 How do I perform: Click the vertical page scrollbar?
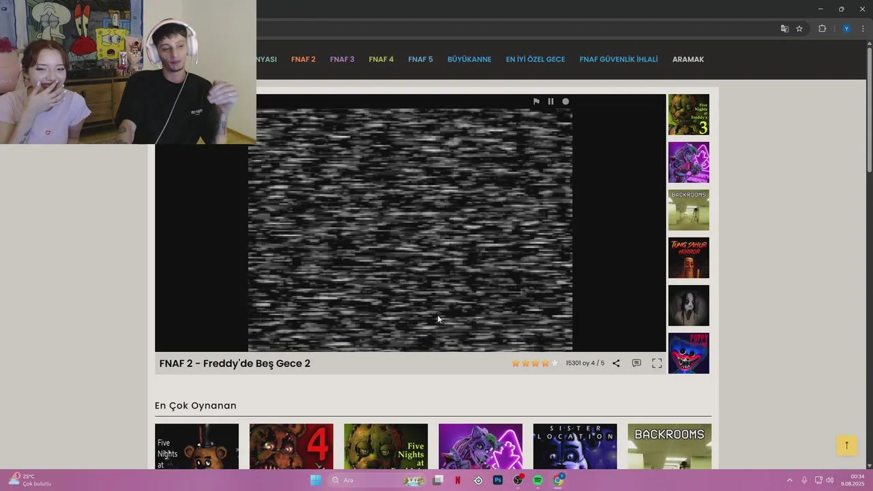[870, 109]
